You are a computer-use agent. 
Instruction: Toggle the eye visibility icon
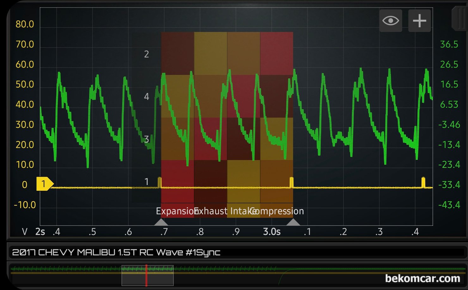[x=391, y=21]
